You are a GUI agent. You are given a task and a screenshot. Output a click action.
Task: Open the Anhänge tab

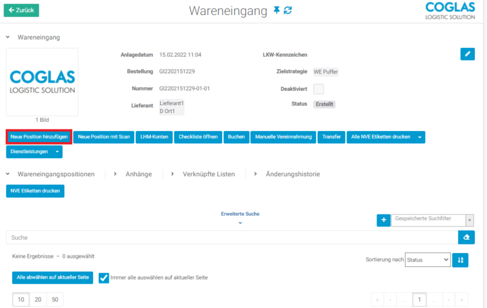138,174
